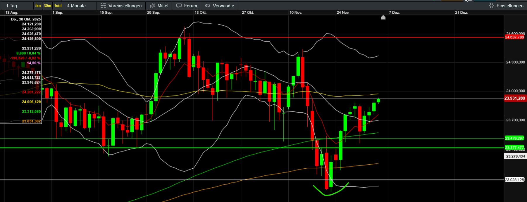Click the gray house-shaped marker below the date axis
Screen dimensions: 527x202
pyautogui.click(x=383, y=17)
